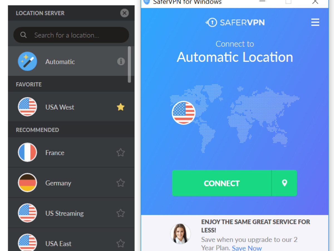Unfavorite the USA West server
Viewport: 334px width, 251px height.
pos(121,107)
